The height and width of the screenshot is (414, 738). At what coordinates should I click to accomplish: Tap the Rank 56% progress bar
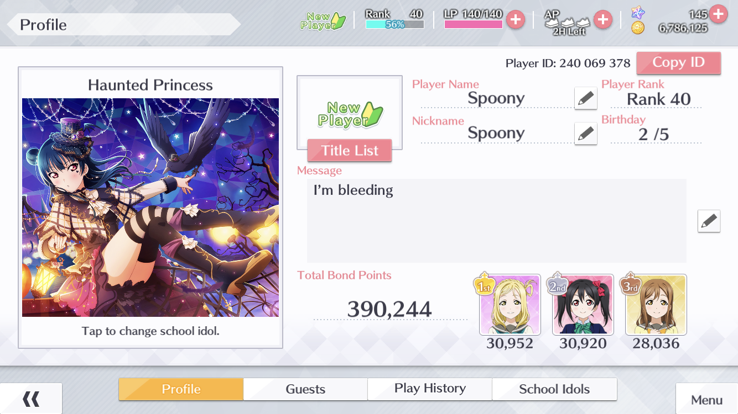point(394,24)
